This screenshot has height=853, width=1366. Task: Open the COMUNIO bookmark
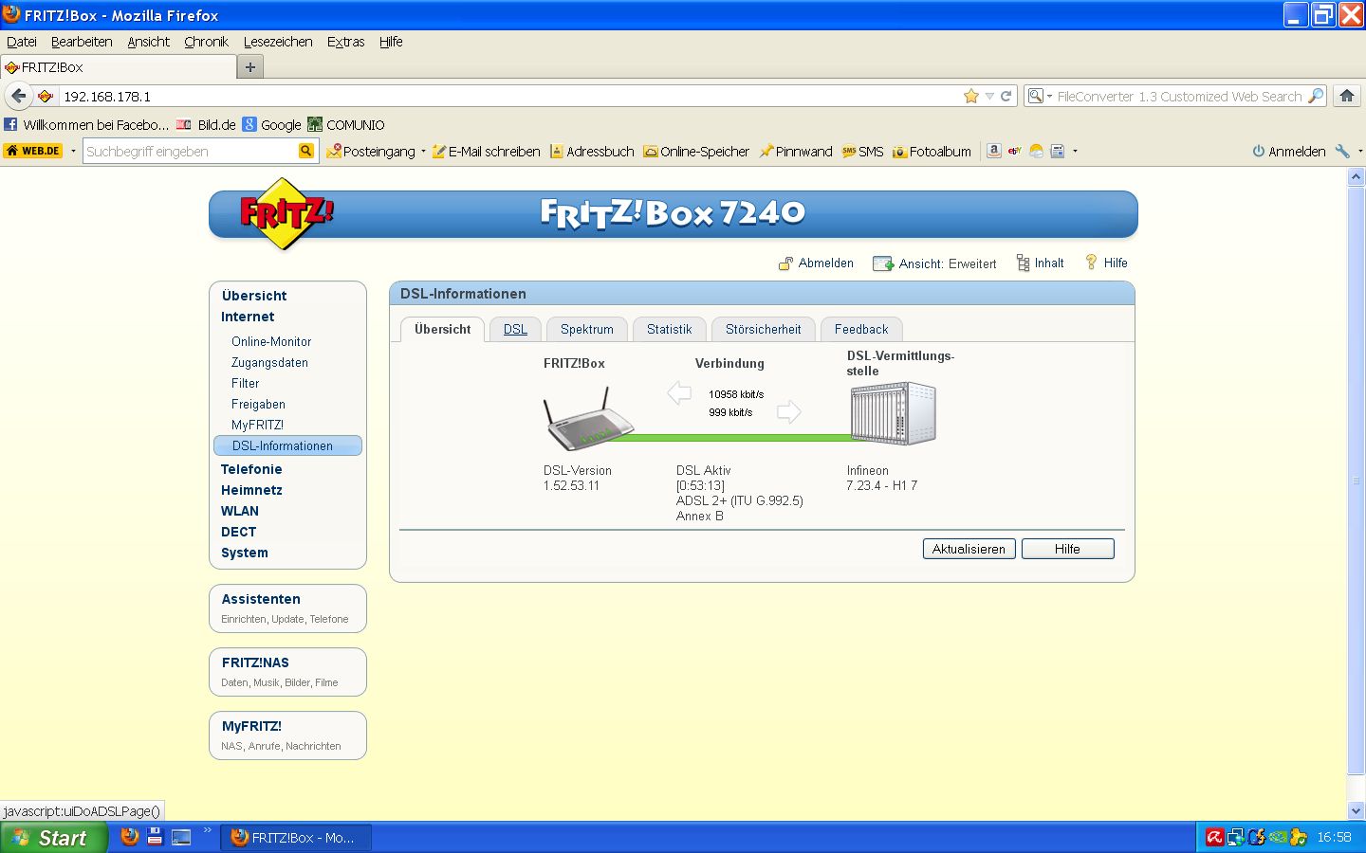click(x=346, y=124)
